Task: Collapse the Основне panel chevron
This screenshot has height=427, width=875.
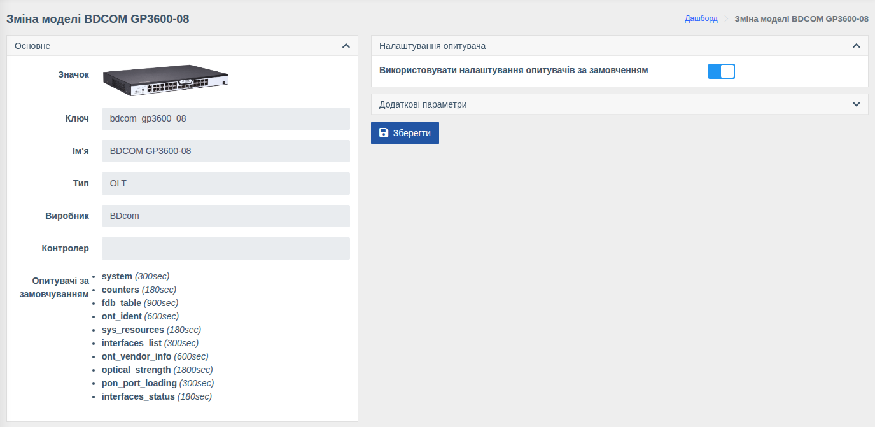Action: [x=346, y=46]
